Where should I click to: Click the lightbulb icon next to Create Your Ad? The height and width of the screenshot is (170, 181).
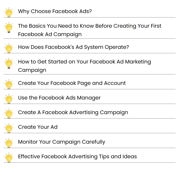tap(9, 128)
